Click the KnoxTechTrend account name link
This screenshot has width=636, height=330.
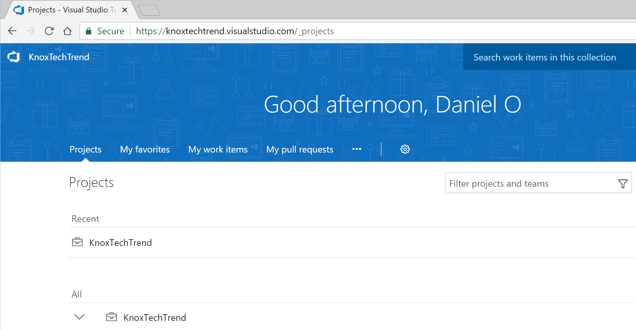[x=59, y=57]
